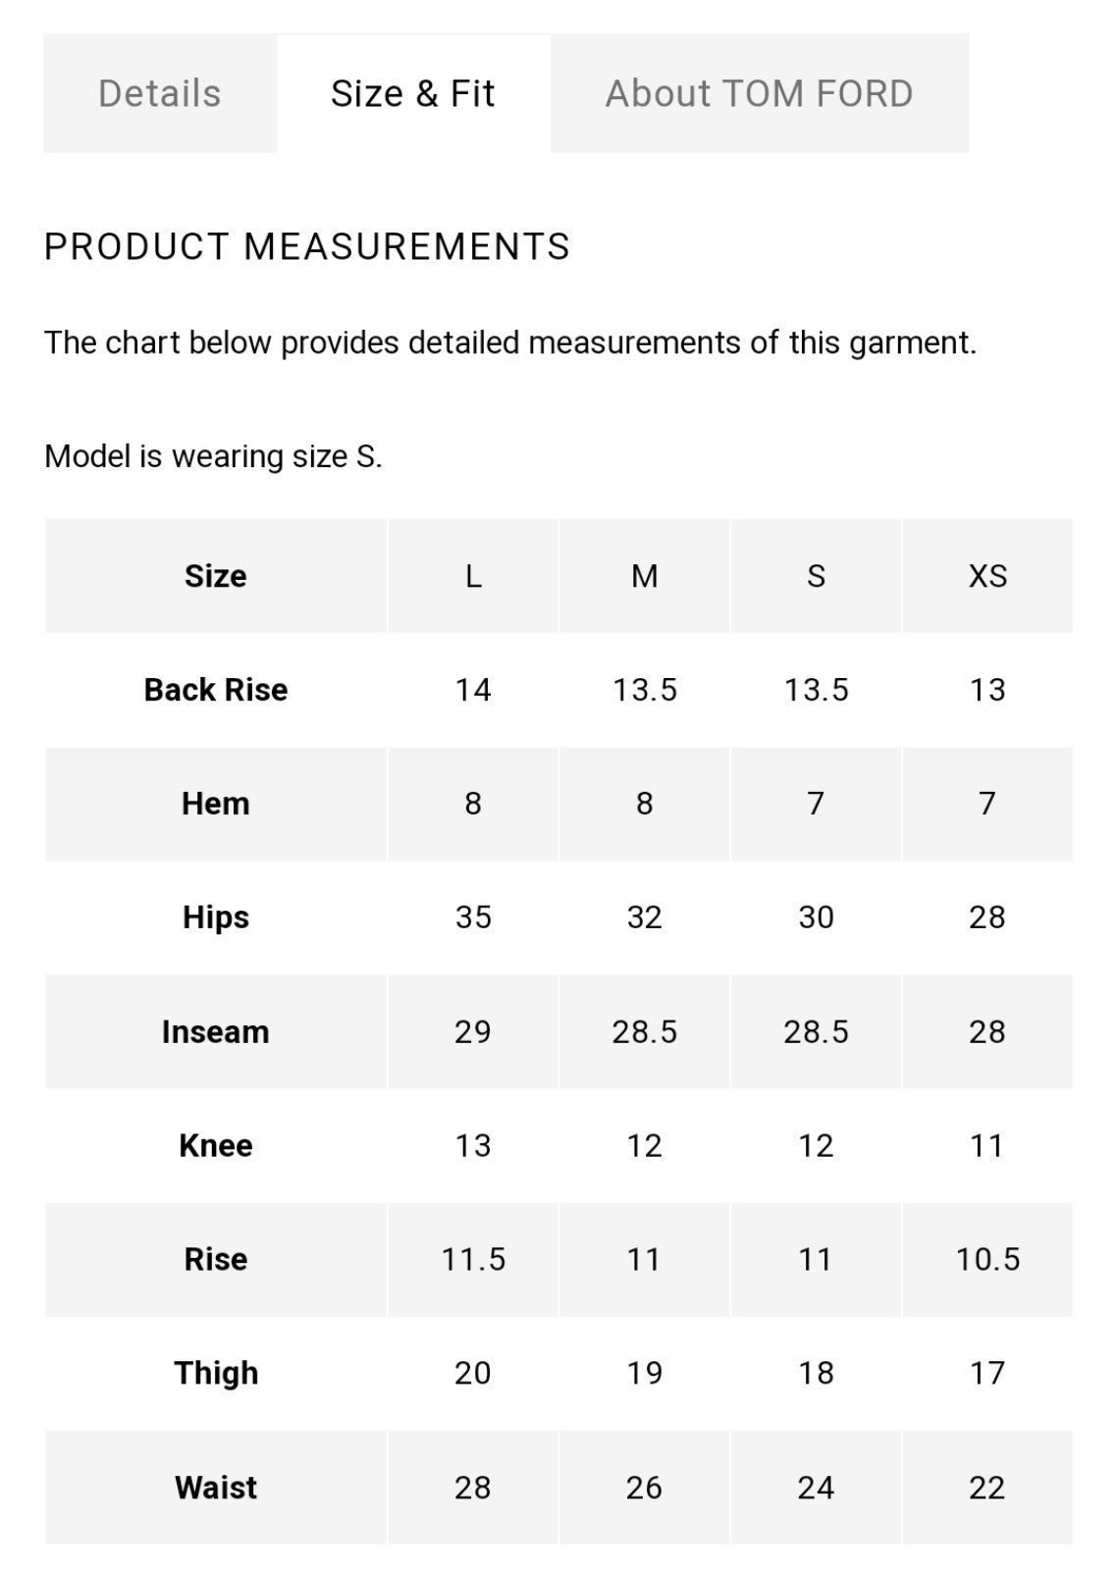
Task: Click the Hips row label
Action: click(x=216, y=917)
